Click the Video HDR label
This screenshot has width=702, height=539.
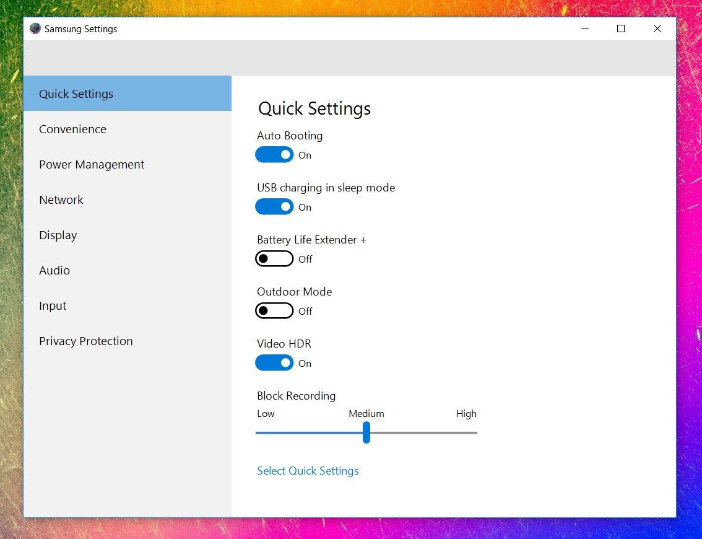pos(284,344)
